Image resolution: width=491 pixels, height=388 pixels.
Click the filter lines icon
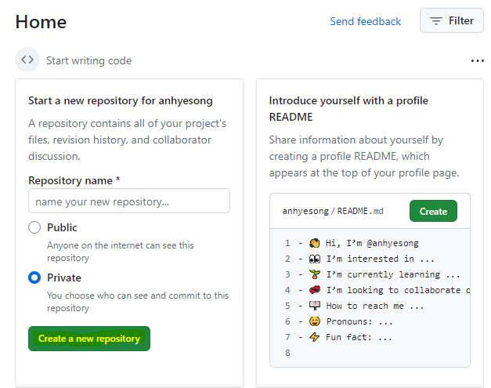(436, 21)
